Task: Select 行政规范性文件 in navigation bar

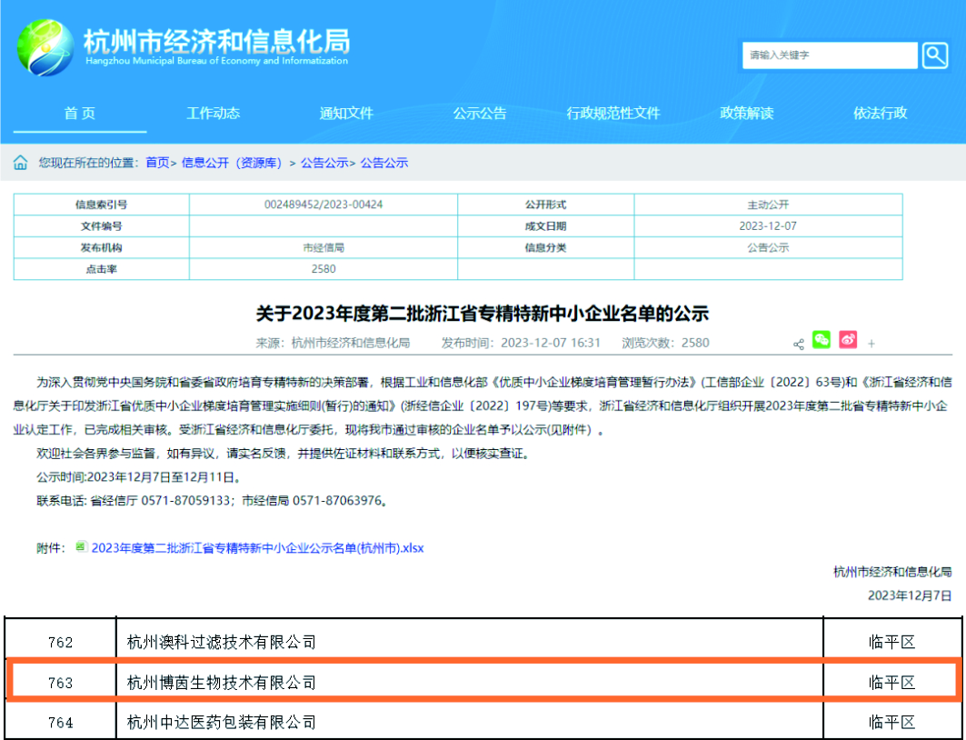Action: (613, 114)
